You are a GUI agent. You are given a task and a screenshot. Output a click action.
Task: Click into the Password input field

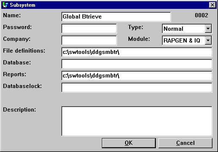point(89,29)
